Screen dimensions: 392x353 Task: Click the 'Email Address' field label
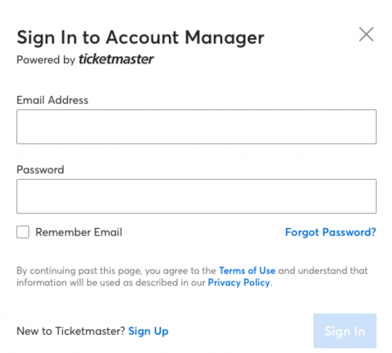point(53,100)
